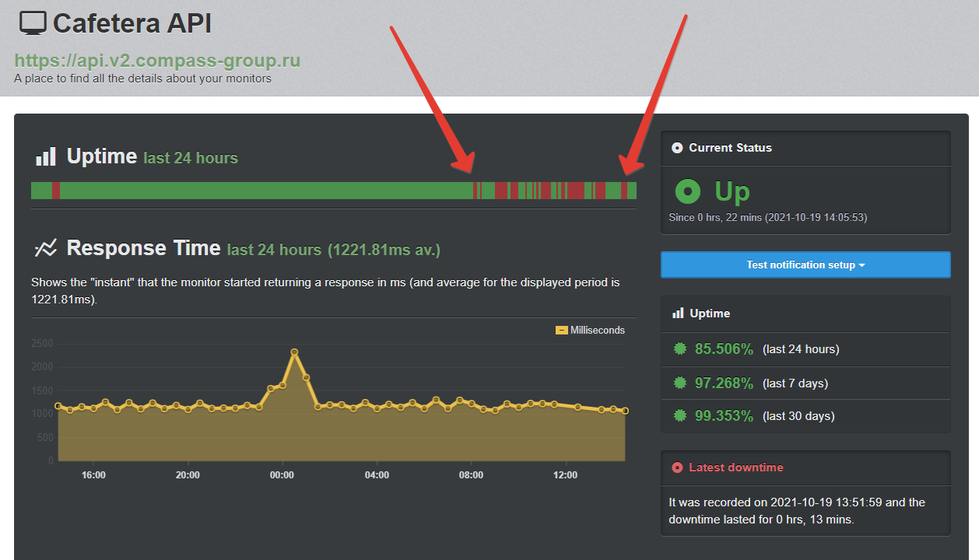
Task: Click the first red segment on the left of uptime bar
Action: [56, 191]
